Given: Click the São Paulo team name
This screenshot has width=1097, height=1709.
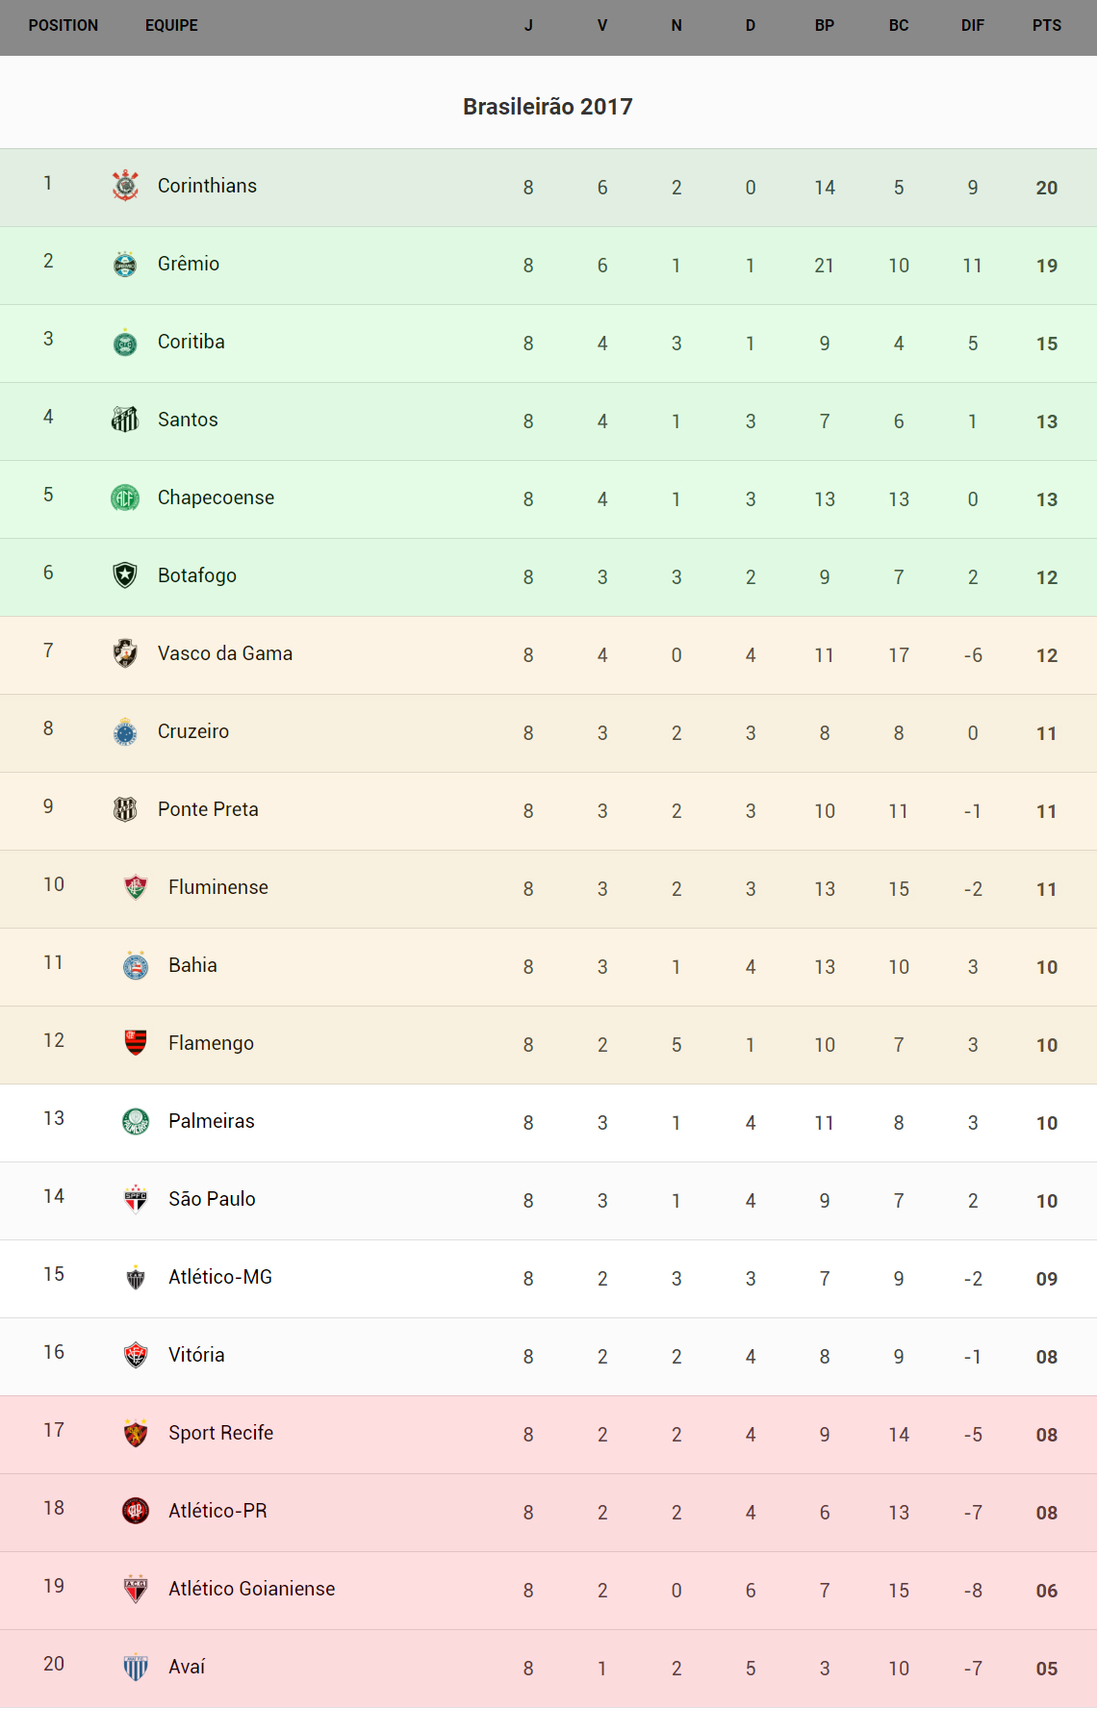Looking at the screenshot, I should [x=212, y=1199].
